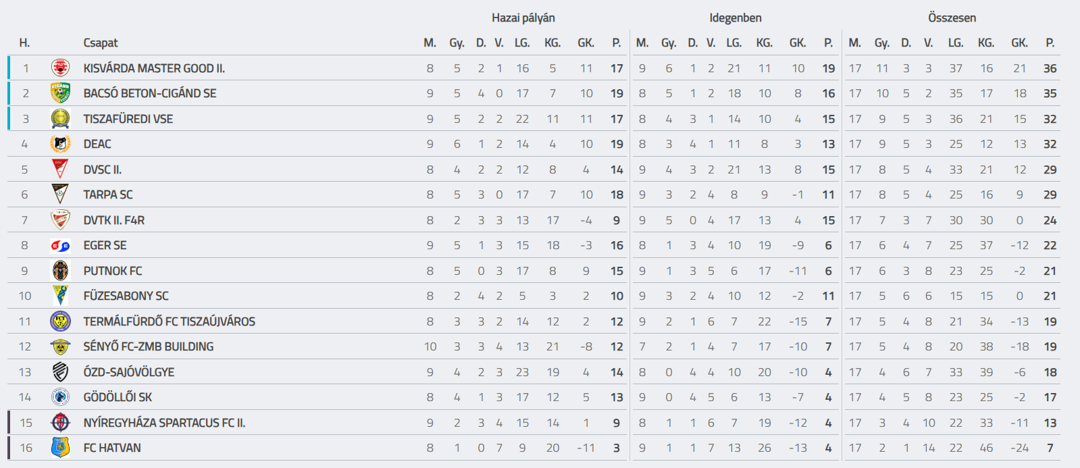Viewport: 1080px width, 468px height.
Task: Click the FC Hatvan team crest
Action: point(60,448)
